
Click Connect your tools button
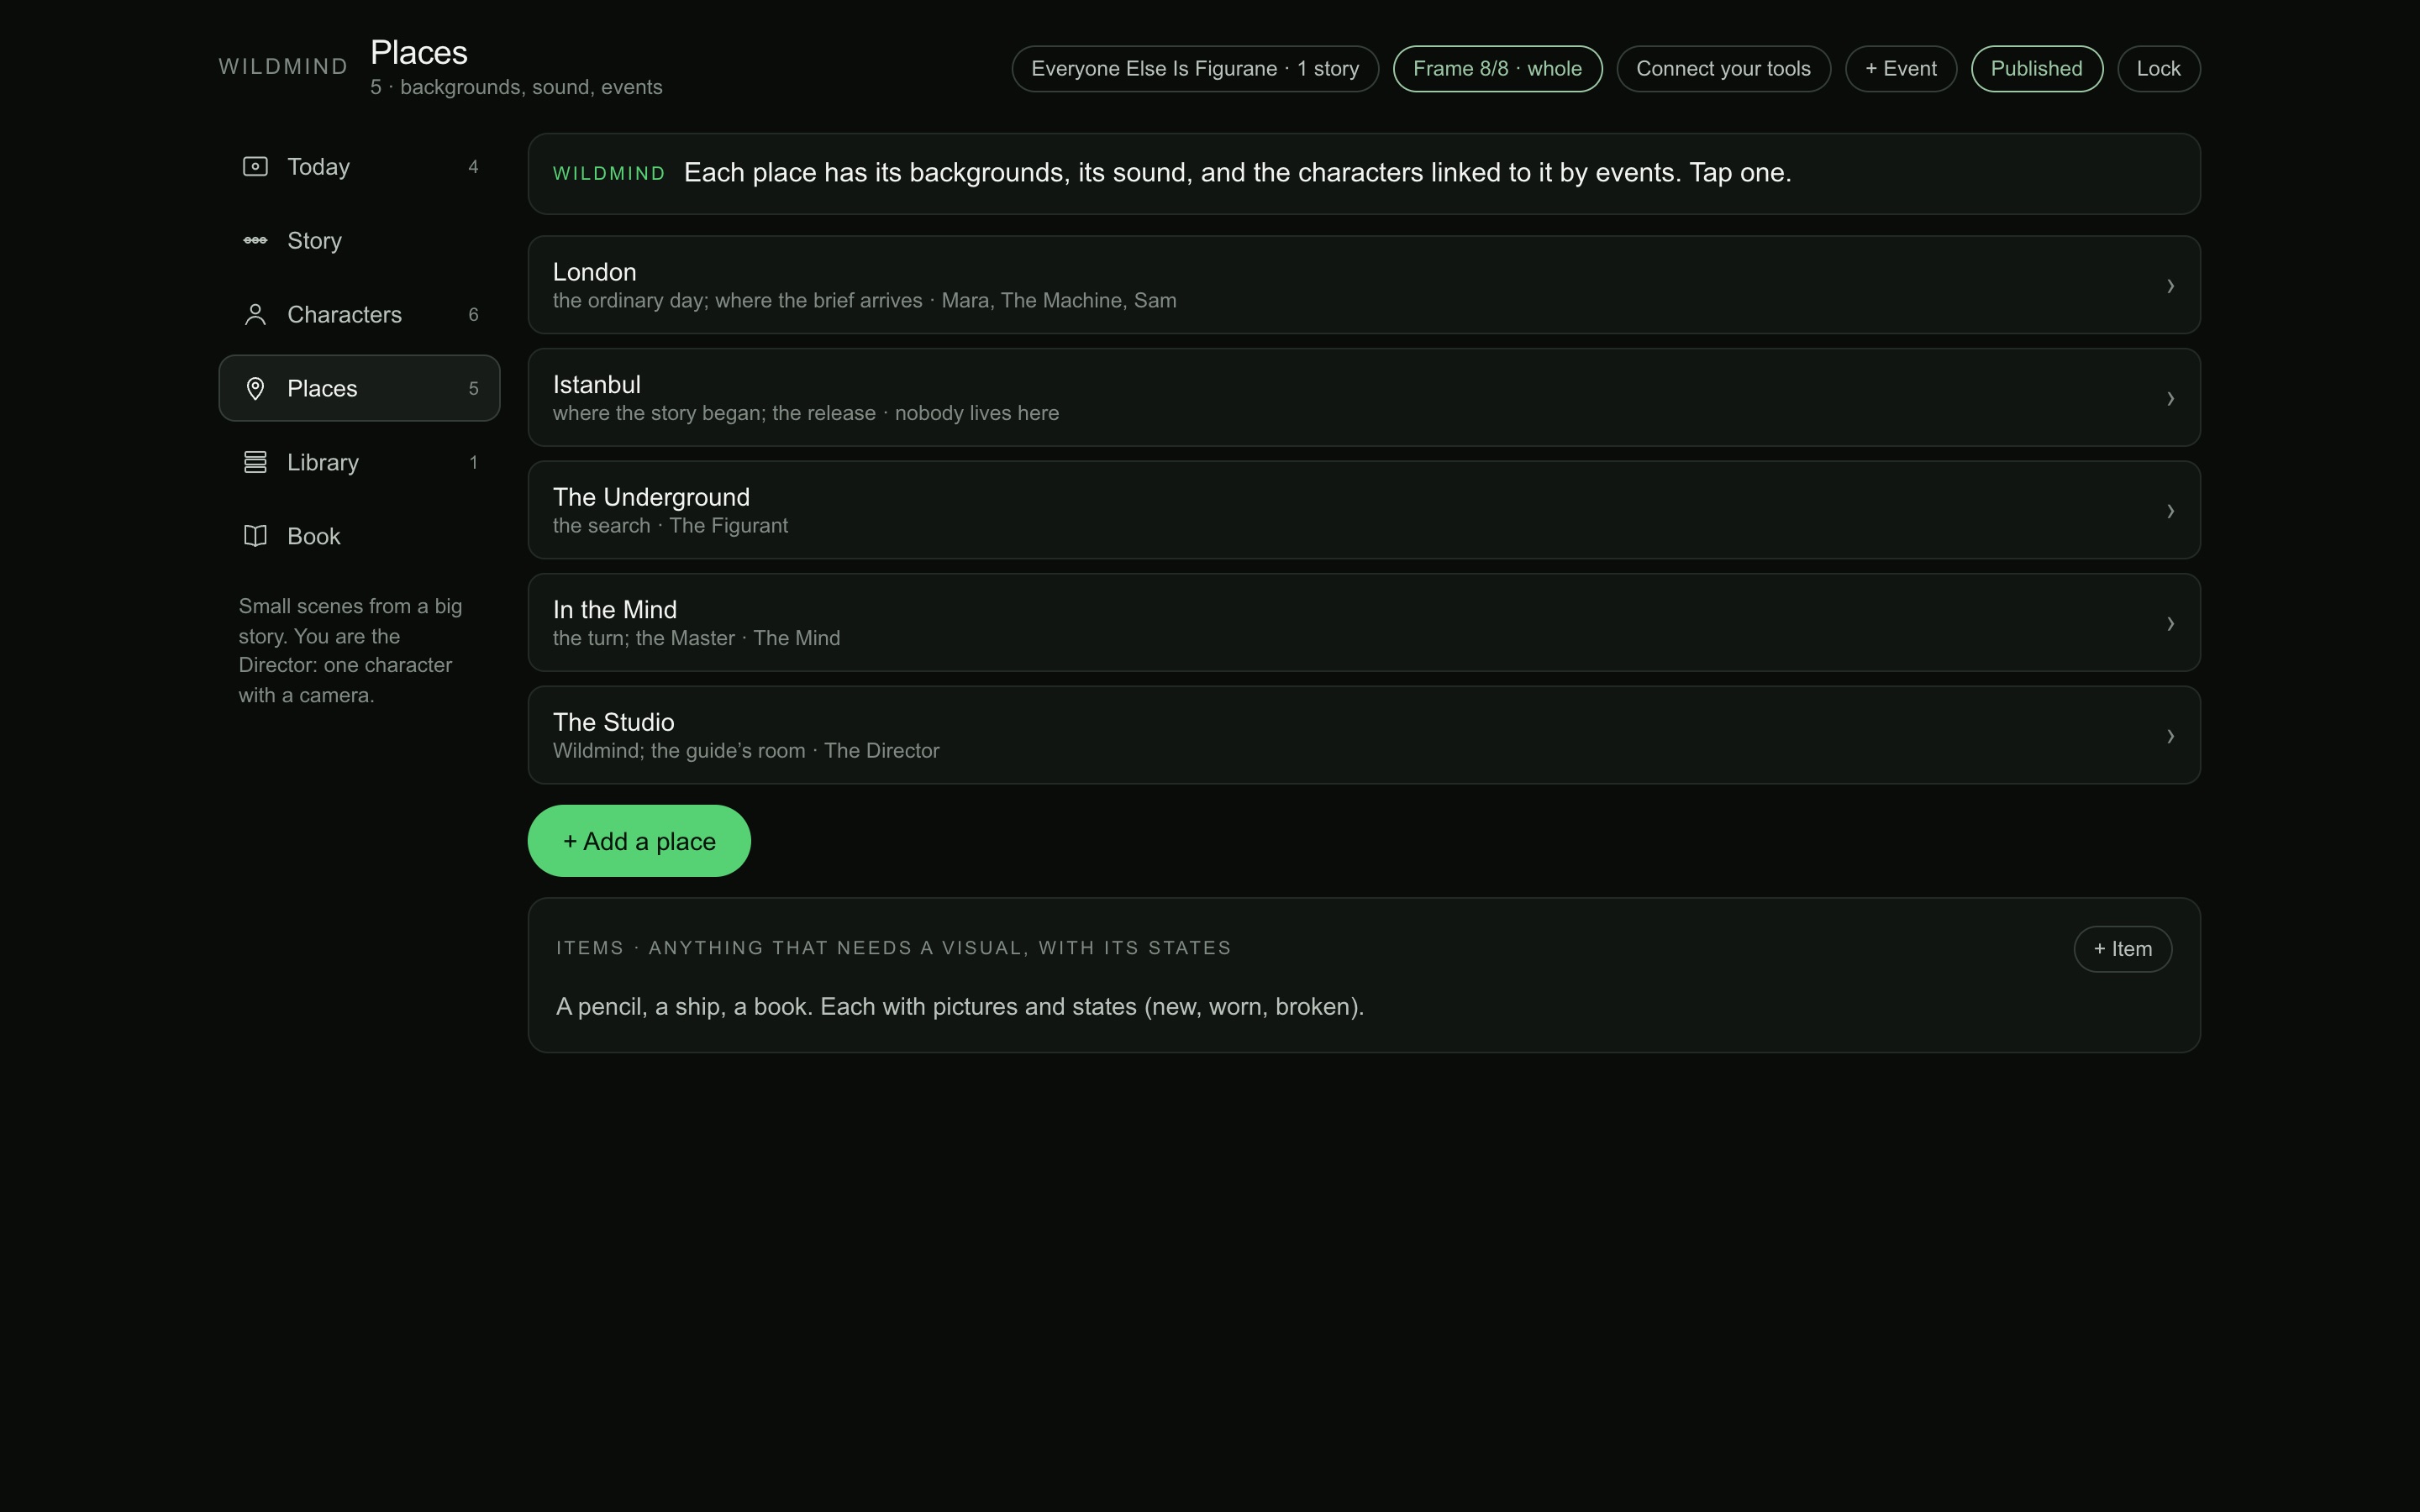(x=1723, y=69)
